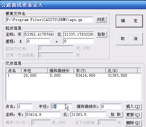Click the 31383.500 north value cell
Viewport: 146px width, 127px height.
[117, 76]
